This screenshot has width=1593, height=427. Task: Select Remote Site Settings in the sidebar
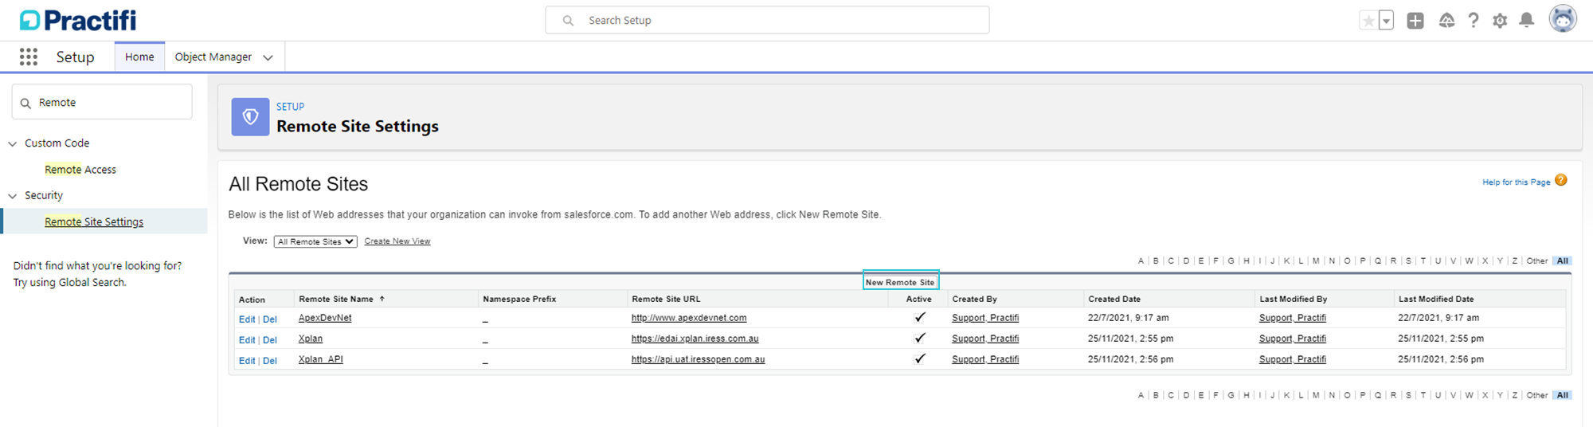pos(94,221)
